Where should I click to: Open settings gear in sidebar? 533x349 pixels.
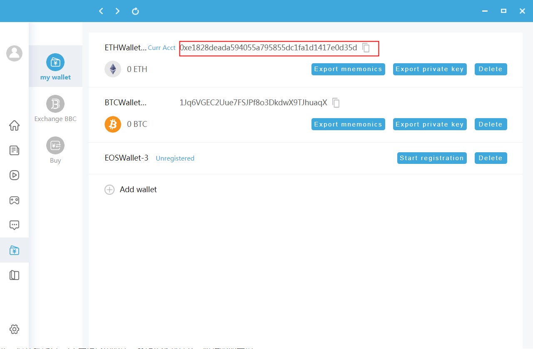(x=14, y=329)
